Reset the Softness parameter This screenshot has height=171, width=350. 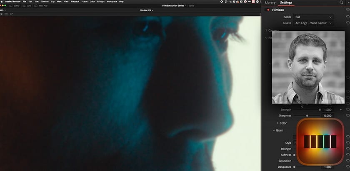(x=347, y=155)
